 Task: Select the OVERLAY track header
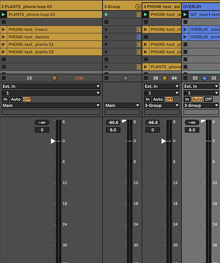[201, 7]
